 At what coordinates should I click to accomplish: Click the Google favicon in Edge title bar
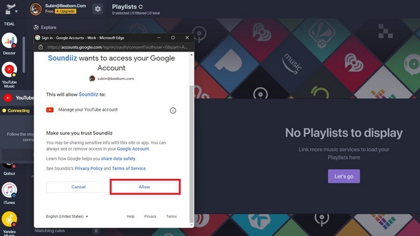point(38,38)
